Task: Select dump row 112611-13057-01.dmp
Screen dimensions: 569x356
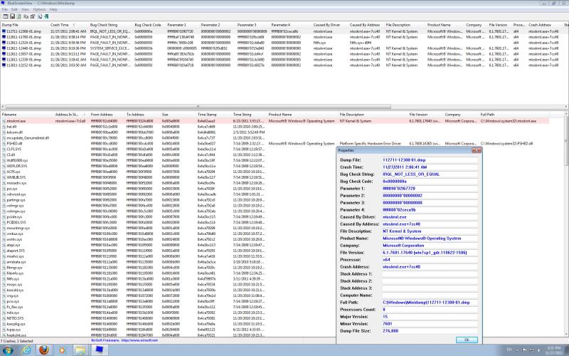Action: 283,54
